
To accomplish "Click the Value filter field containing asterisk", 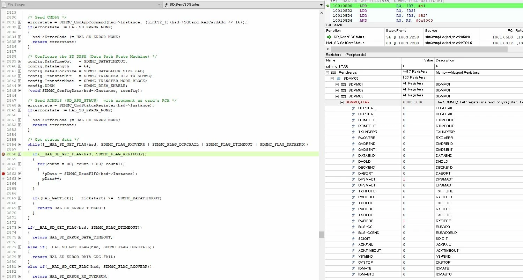I will click(418, 66).
